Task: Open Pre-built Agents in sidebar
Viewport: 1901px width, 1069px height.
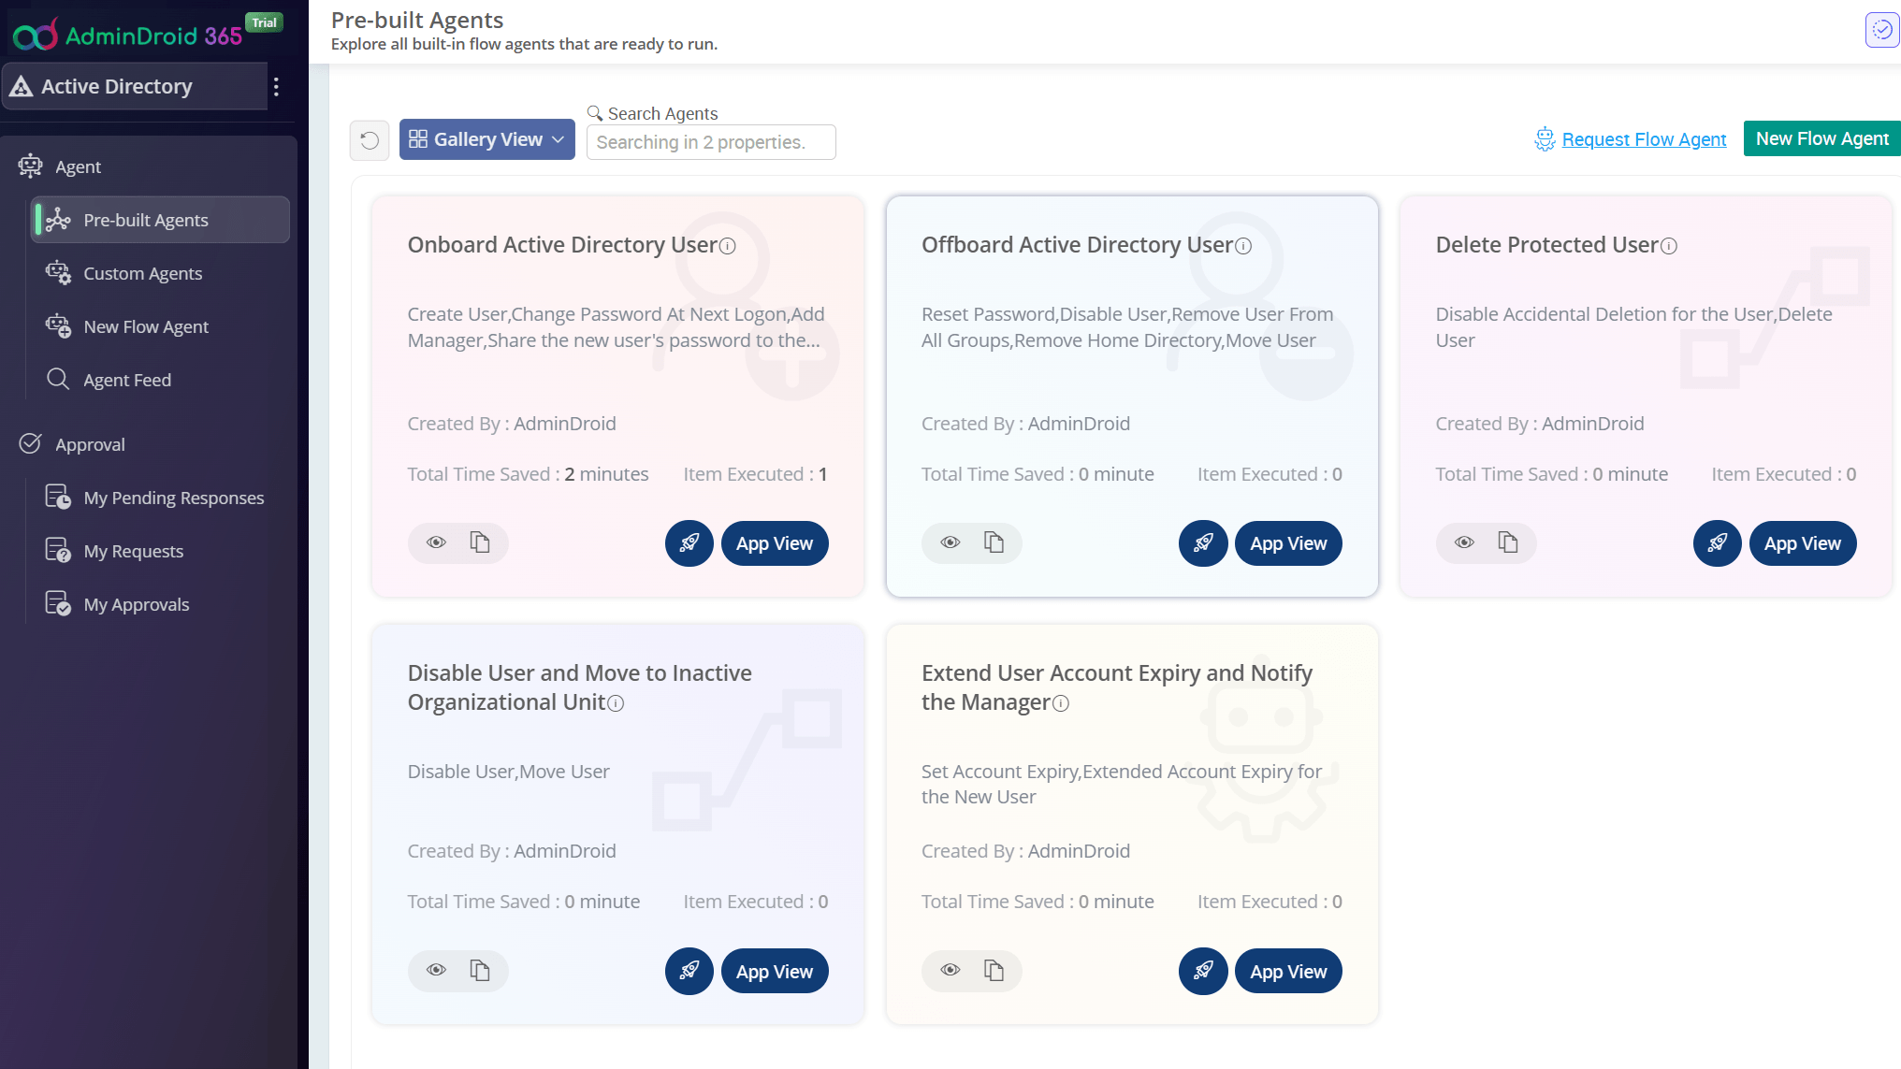Action: (x=160, y=220)
